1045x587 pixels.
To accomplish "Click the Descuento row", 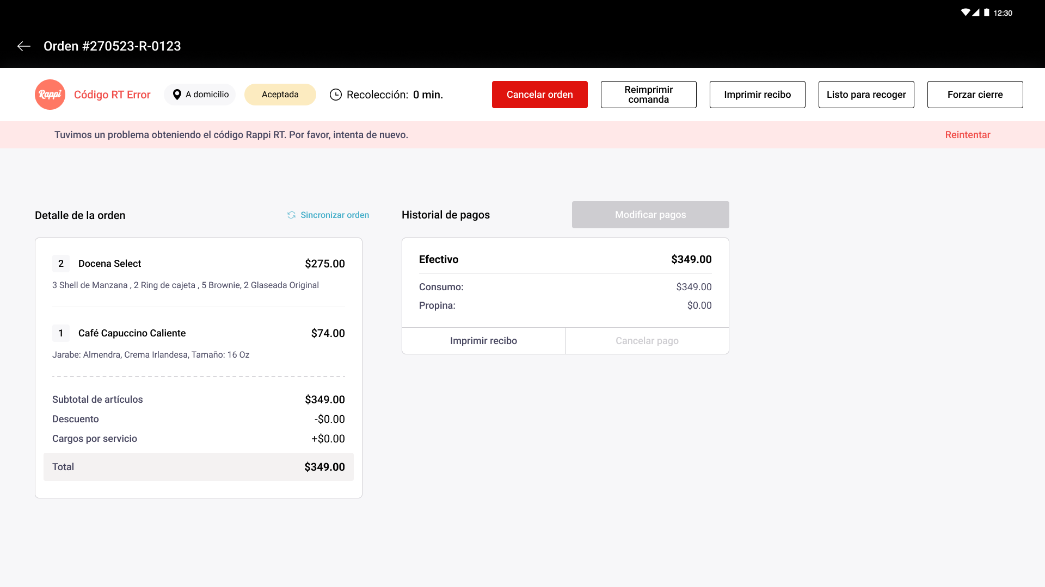I will [199, 419].
